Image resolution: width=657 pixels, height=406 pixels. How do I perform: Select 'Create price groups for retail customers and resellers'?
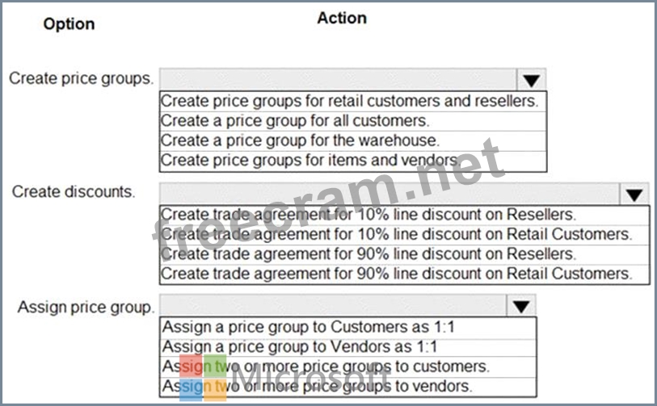point(349,102)
